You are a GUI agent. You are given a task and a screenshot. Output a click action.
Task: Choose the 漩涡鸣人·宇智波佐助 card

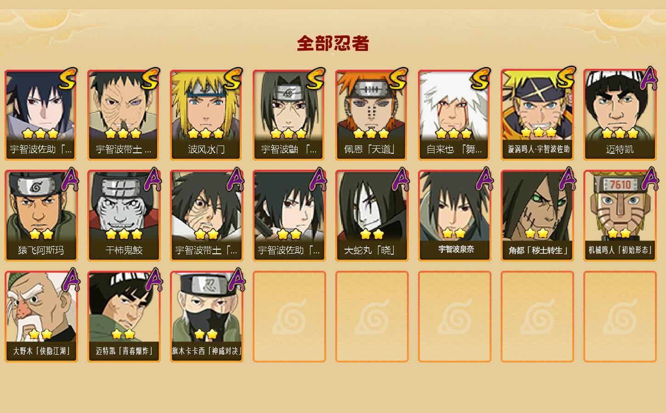(537, 115)
